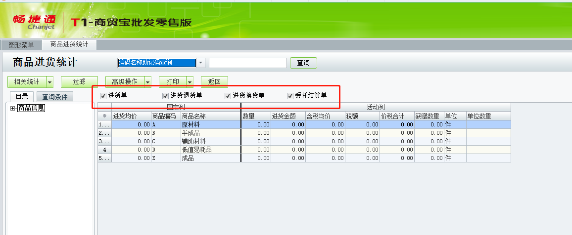Screen dimensions: 572x235
Task: Click product code cell A
Action: point(166,124)
